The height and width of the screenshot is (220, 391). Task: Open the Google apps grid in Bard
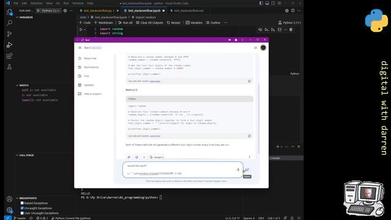pos(255,48)
